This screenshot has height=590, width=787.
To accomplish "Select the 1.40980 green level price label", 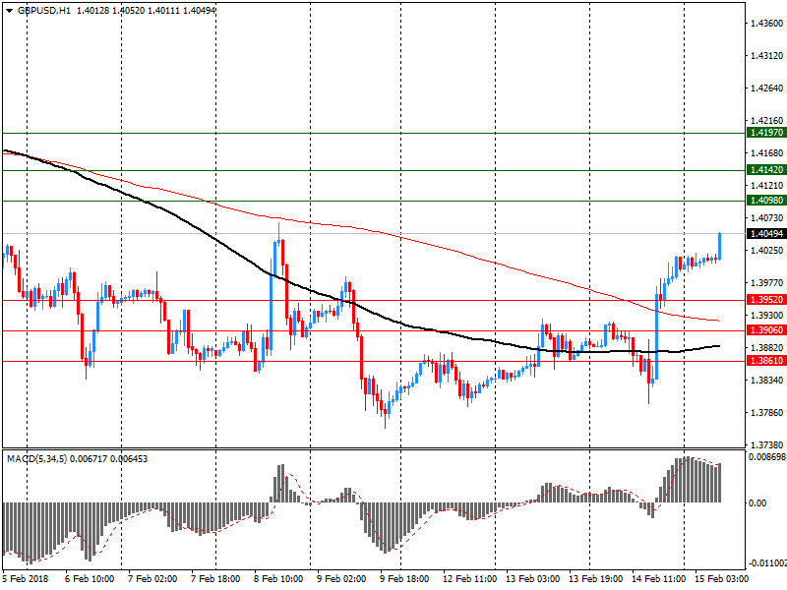I will (x=766, y=201).
